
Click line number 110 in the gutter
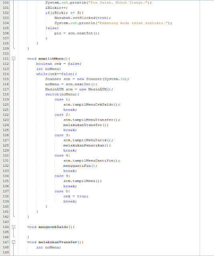[x=6, y=54]
